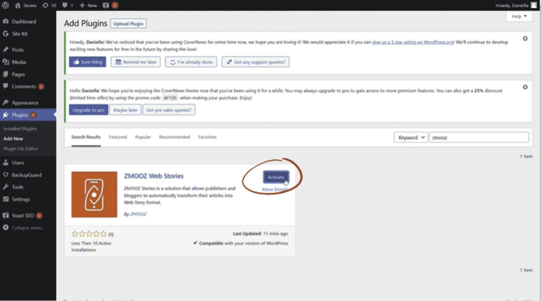Open Pages in the sidebar
Screen dimensions: 541x301
tap(18, 74)
